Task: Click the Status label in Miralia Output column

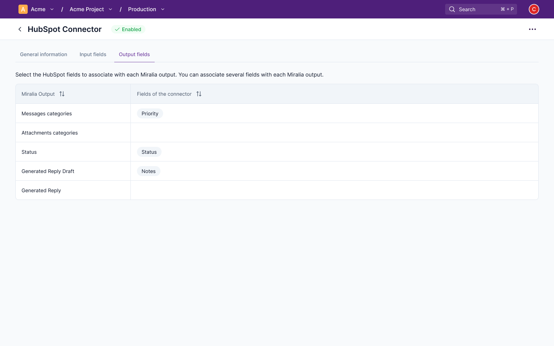Action: (29, 152)
